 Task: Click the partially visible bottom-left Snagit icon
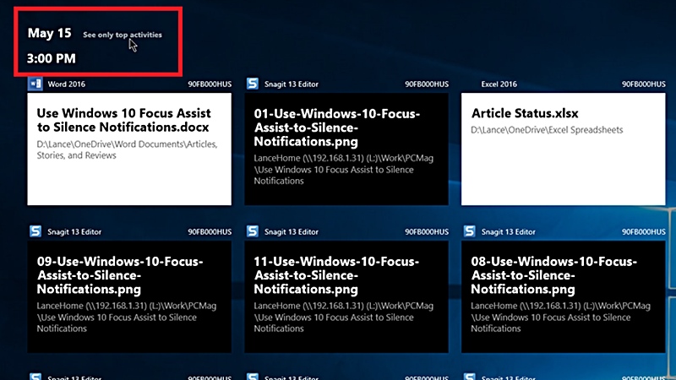point(35,376)
